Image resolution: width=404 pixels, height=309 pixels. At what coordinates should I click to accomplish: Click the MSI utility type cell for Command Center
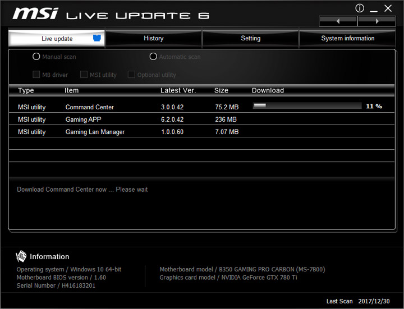point(31,107)
